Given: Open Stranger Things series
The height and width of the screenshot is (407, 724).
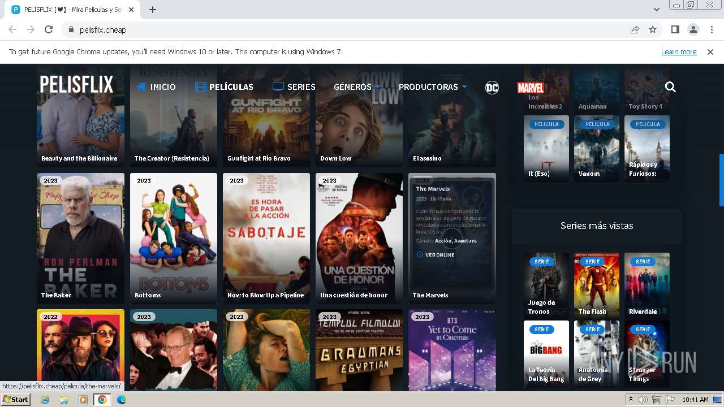Looking at the screenshot, I should tap(647, 353).
